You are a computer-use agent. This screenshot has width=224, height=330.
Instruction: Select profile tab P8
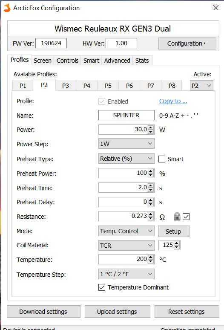coord(172,86)
